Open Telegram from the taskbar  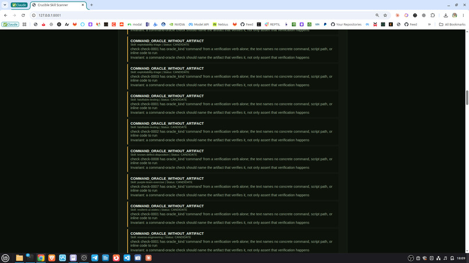coord(95,258)
